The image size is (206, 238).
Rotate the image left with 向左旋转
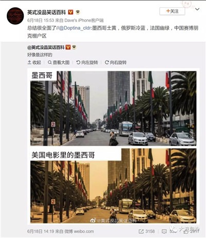[x=87, y=62]
